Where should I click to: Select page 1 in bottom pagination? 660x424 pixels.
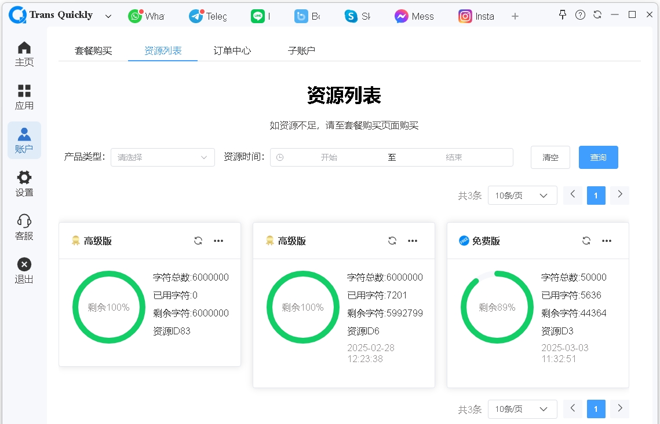point(596,409)
